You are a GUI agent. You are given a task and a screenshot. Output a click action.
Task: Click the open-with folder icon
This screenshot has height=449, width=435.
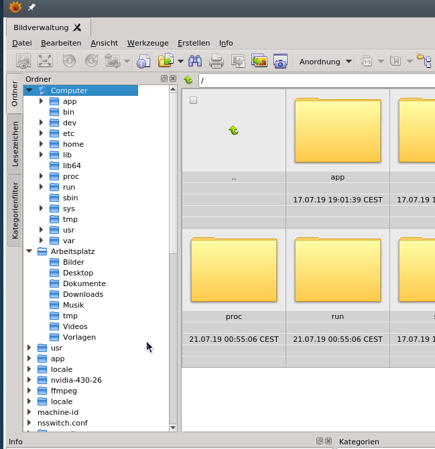pyautogui.click(x=165, y=62)
